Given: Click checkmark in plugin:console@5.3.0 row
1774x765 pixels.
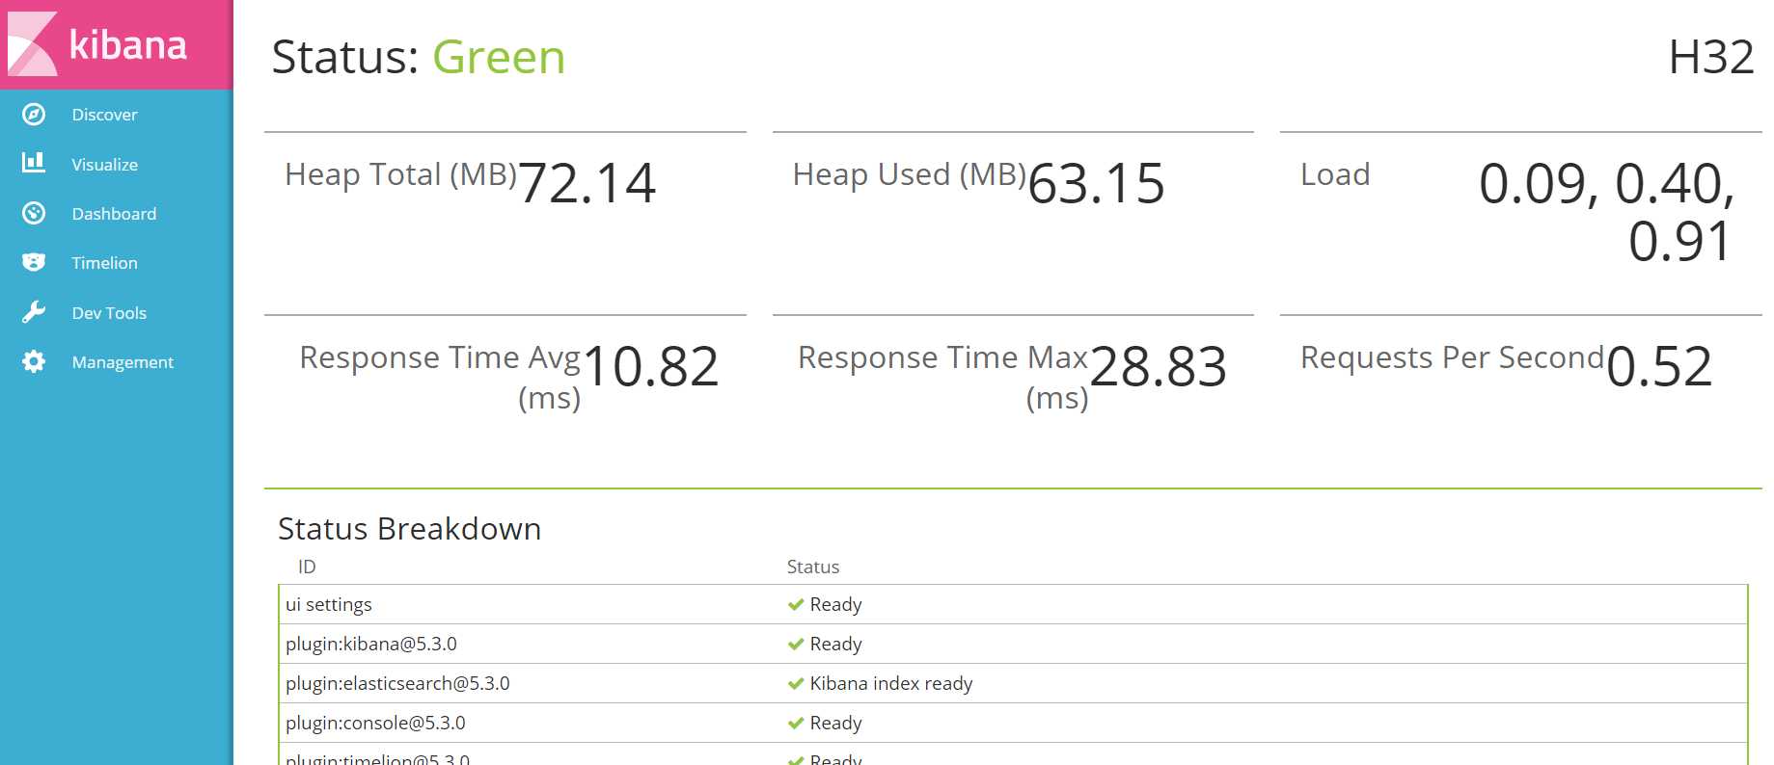Looking at the screenshot, I should [x=796, y=724].
